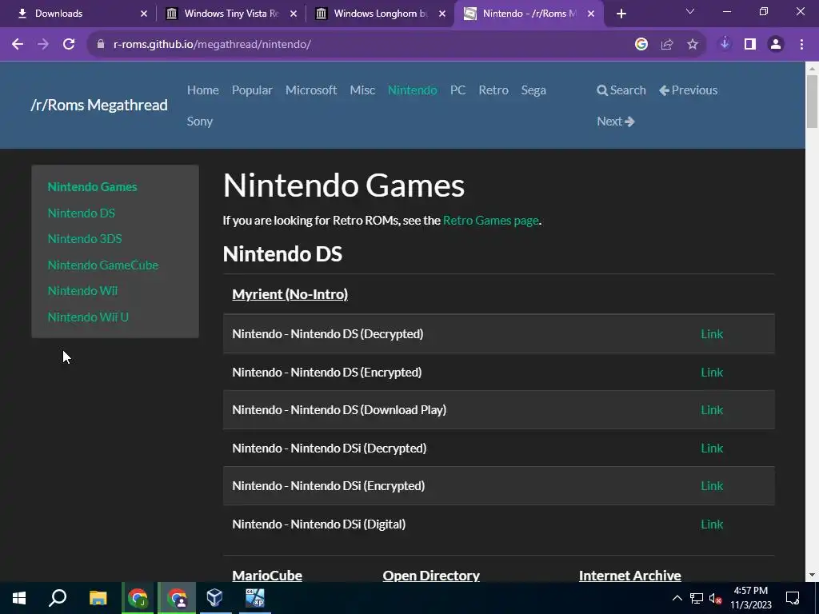Open Misc section in navigation
Screen dimensions: 819x614
pyautogui.click(x=362, y=90)
